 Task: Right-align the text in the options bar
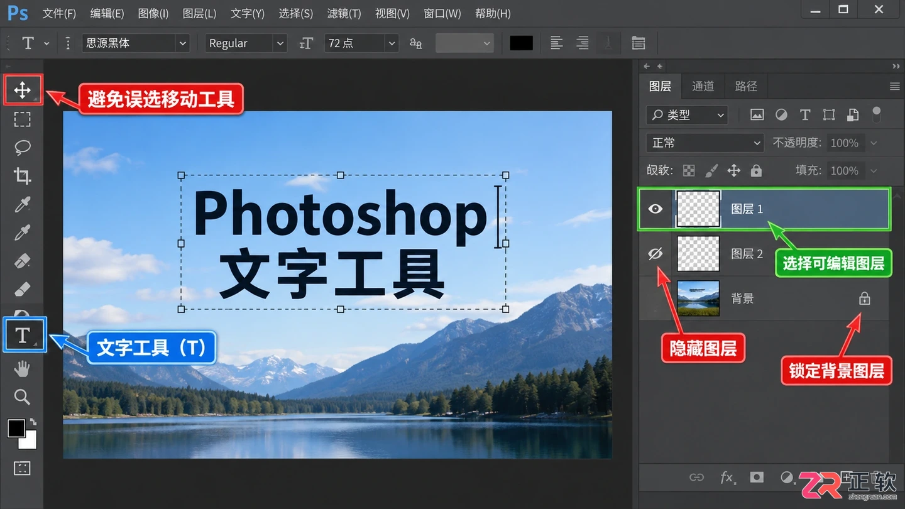pos(583,43)
